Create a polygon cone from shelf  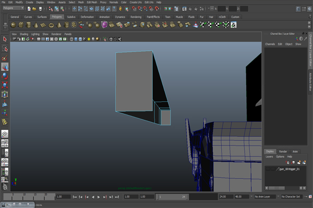tap(36, 25)
